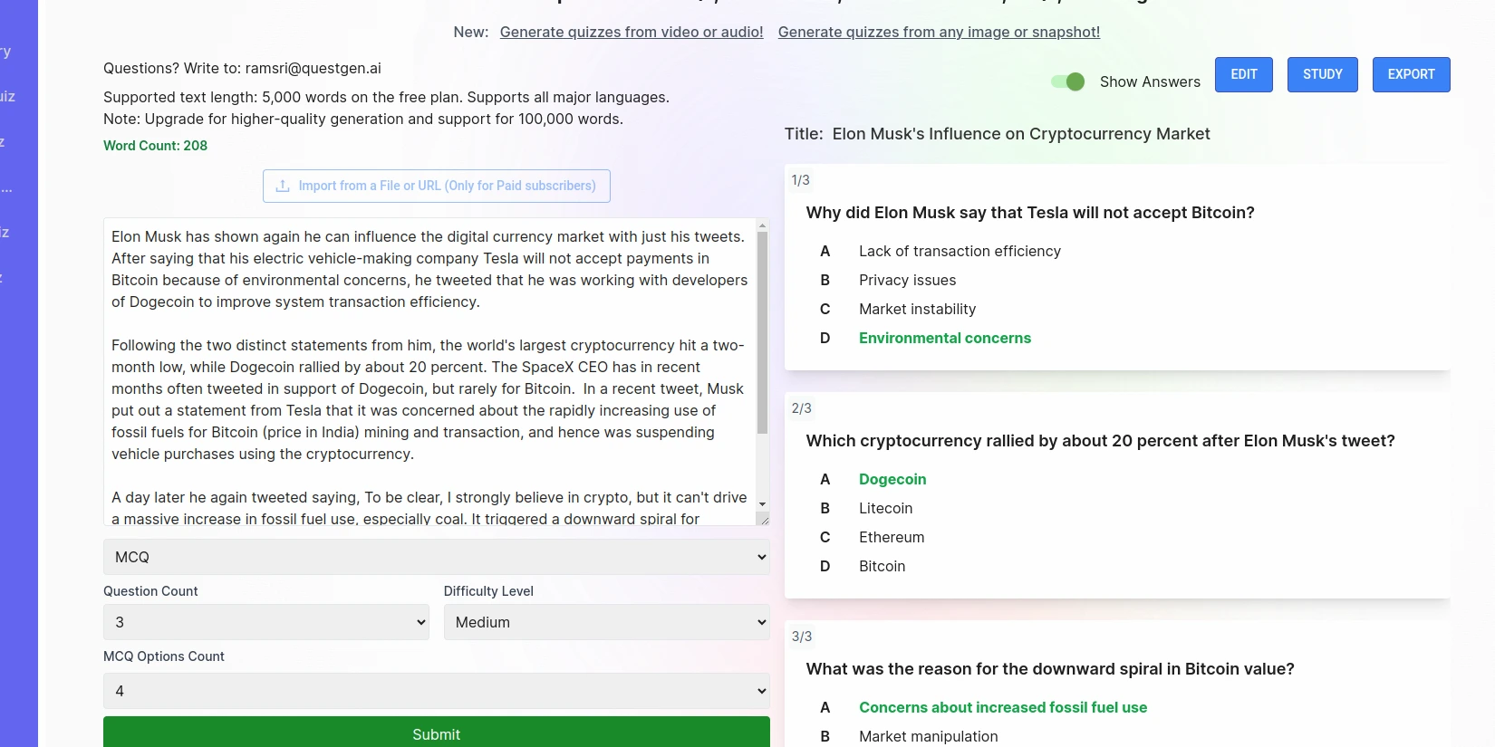The image size is (1495, 747).
Task: Switch to STUDY mode
Action: tap(1322, 74)
